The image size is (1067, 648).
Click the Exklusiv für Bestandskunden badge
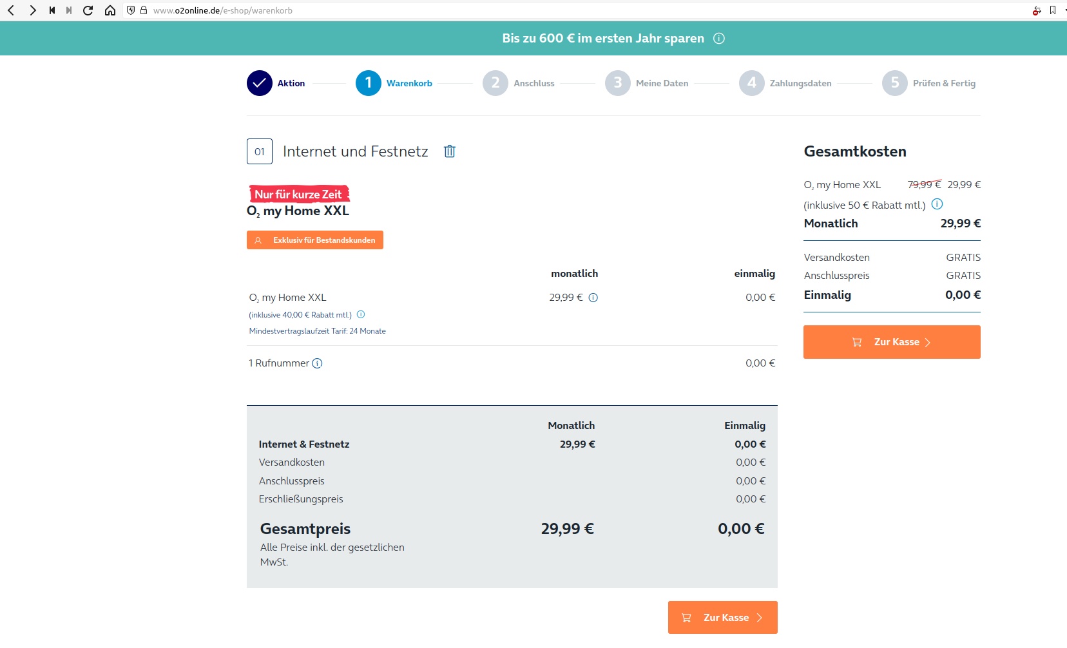(315, 240)
